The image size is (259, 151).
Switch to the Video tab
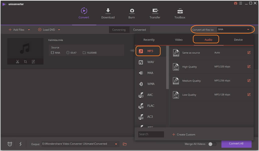point(179,40)
